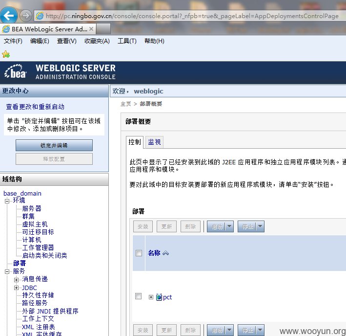Image resolution: width=346 pixels, height=336 pixels.
Task: Select 群集 in the domain tree
Action: [x=28, y=216]
